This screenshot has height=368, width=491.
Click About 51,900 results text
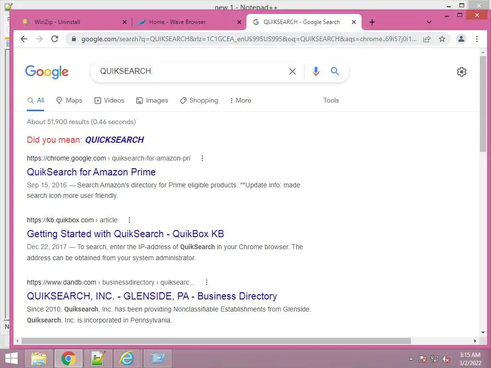[81, 122]
